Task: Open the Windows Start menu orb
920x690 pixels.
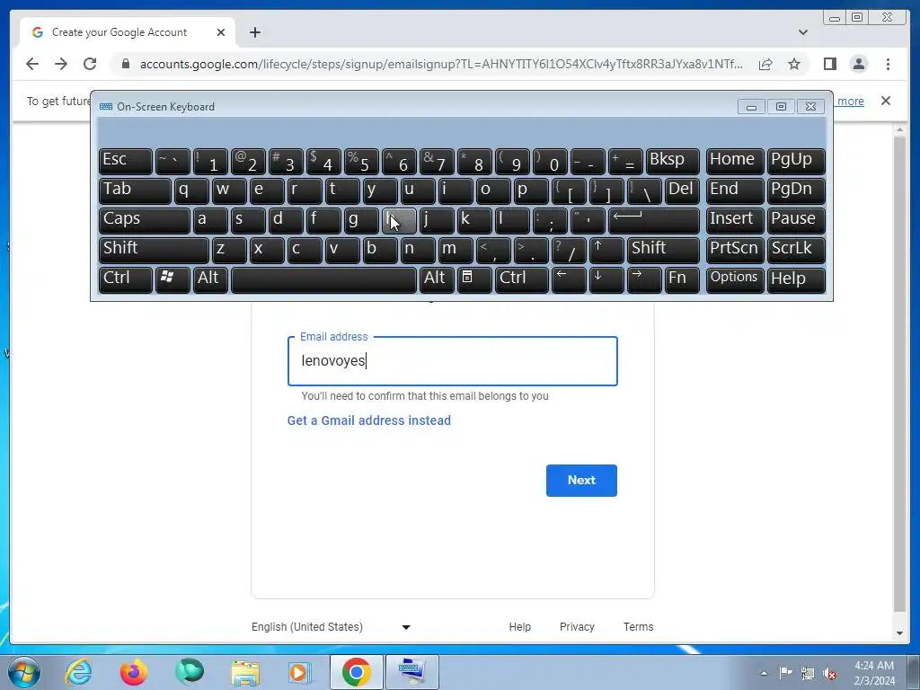Action: [24, 672]
